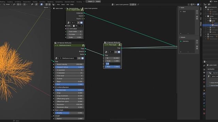Click the Import button in the top bar
This screenshot has width=218, height=122.
pyautogui.click(x=98, y=1)
